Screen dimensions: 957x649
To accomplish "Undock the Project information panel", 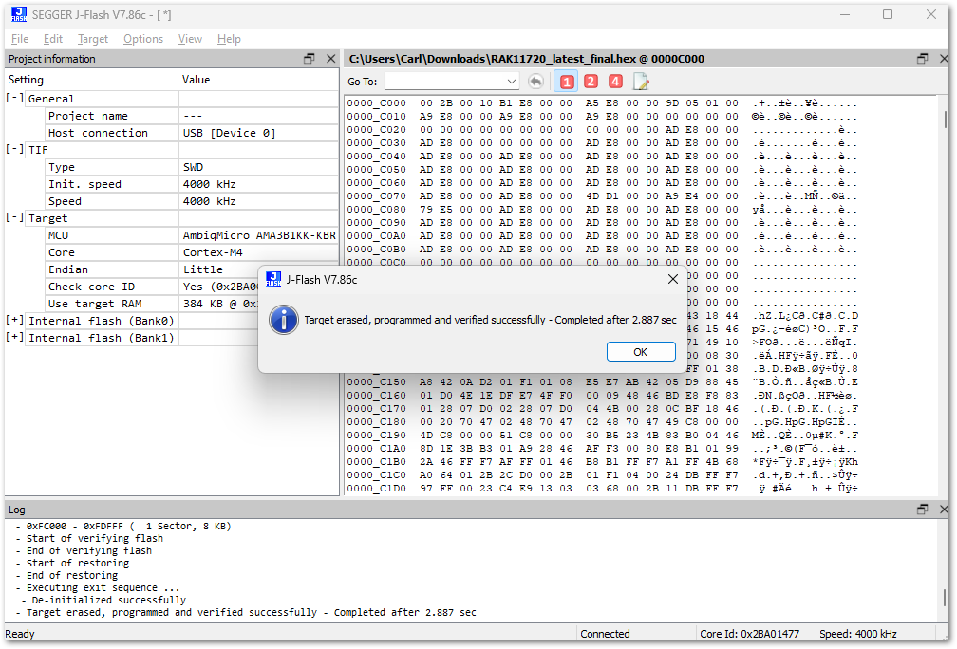I will click(310, 59).
